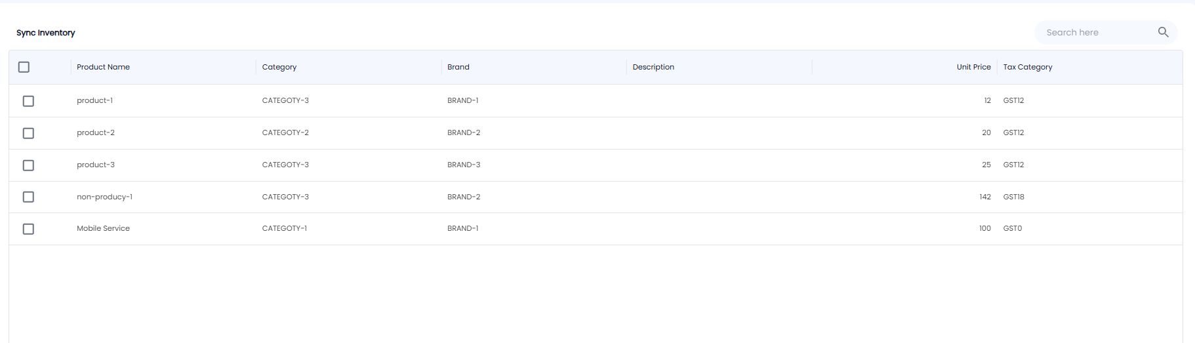Image resolution: width=1195 pixels, height=343 pixels.
Task: Click unit price 142 cell
Action: 985,197
